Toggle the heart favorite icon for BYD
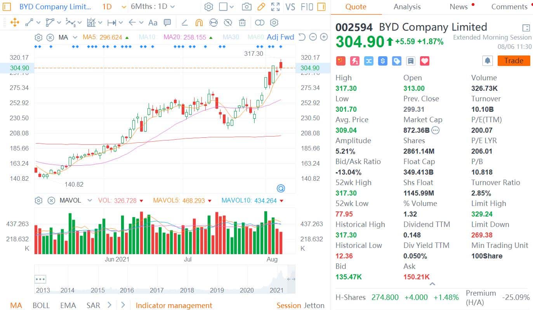The image size is (533, 310). coord(424,61)
